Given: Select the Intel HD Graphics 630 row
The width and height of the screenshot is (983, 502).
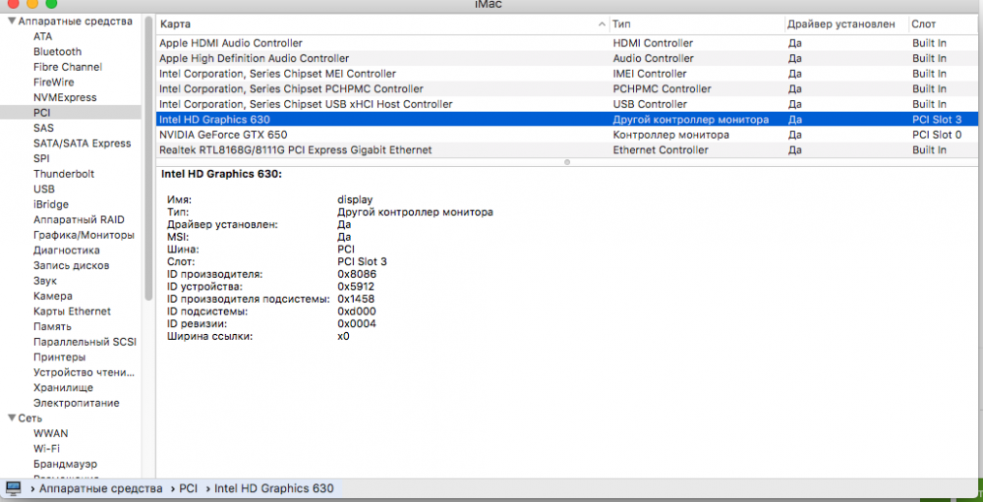Looking at the screenshot, I should pos(567,120).
